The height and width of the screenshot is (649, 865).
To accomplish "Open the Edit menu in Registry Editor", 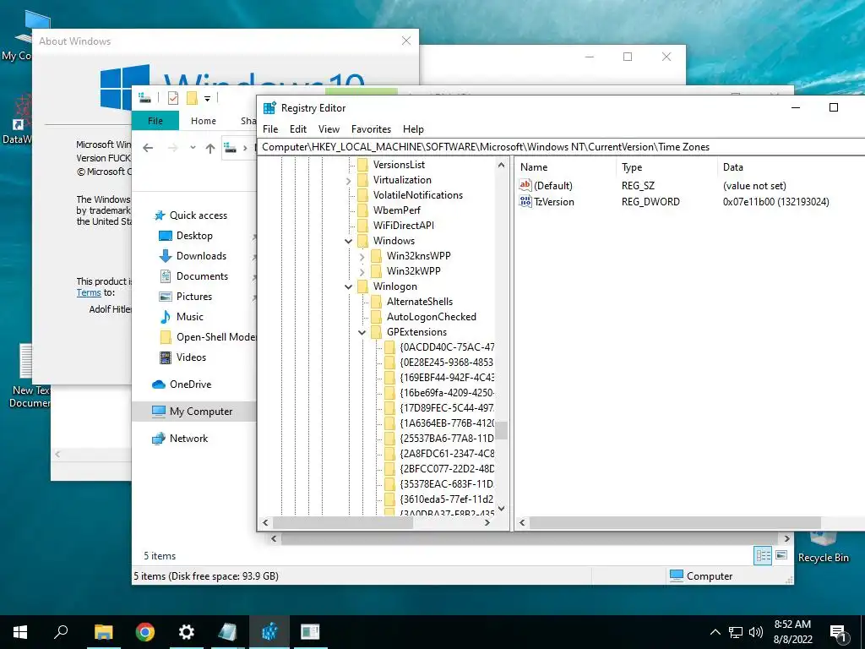I will click(x=298, y=129).
